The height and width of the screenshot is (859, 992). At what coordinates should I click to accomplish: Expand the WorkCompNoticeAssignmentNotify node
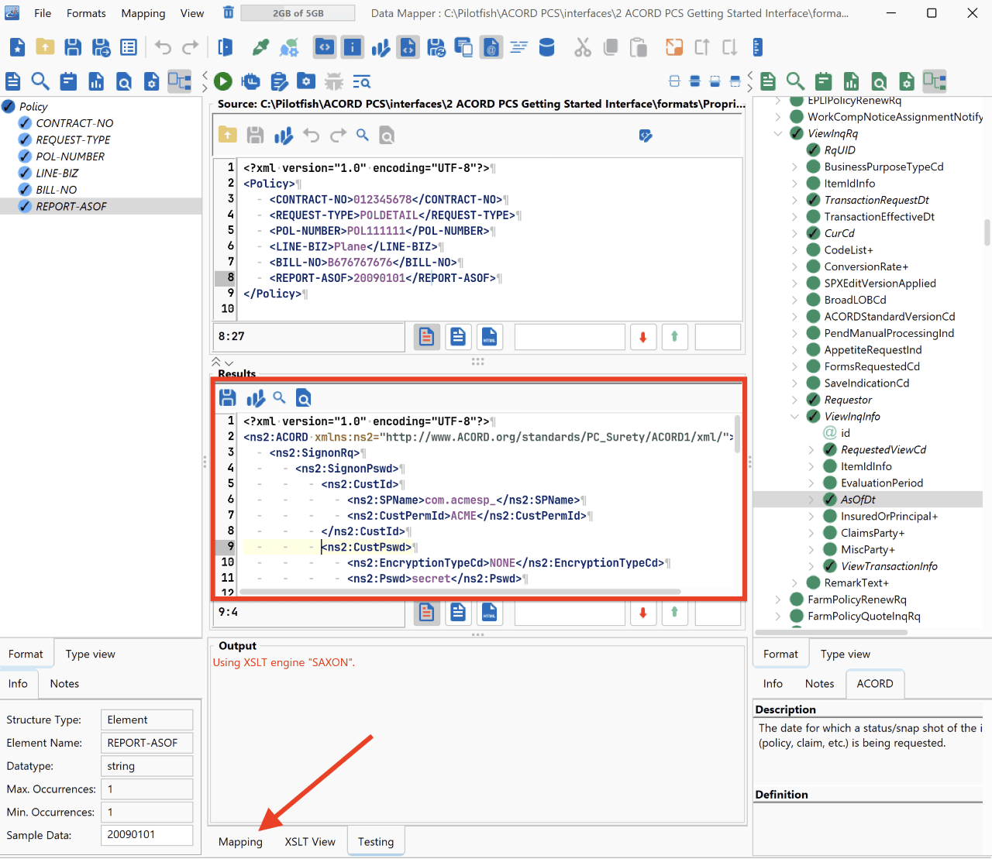(778, 117)
